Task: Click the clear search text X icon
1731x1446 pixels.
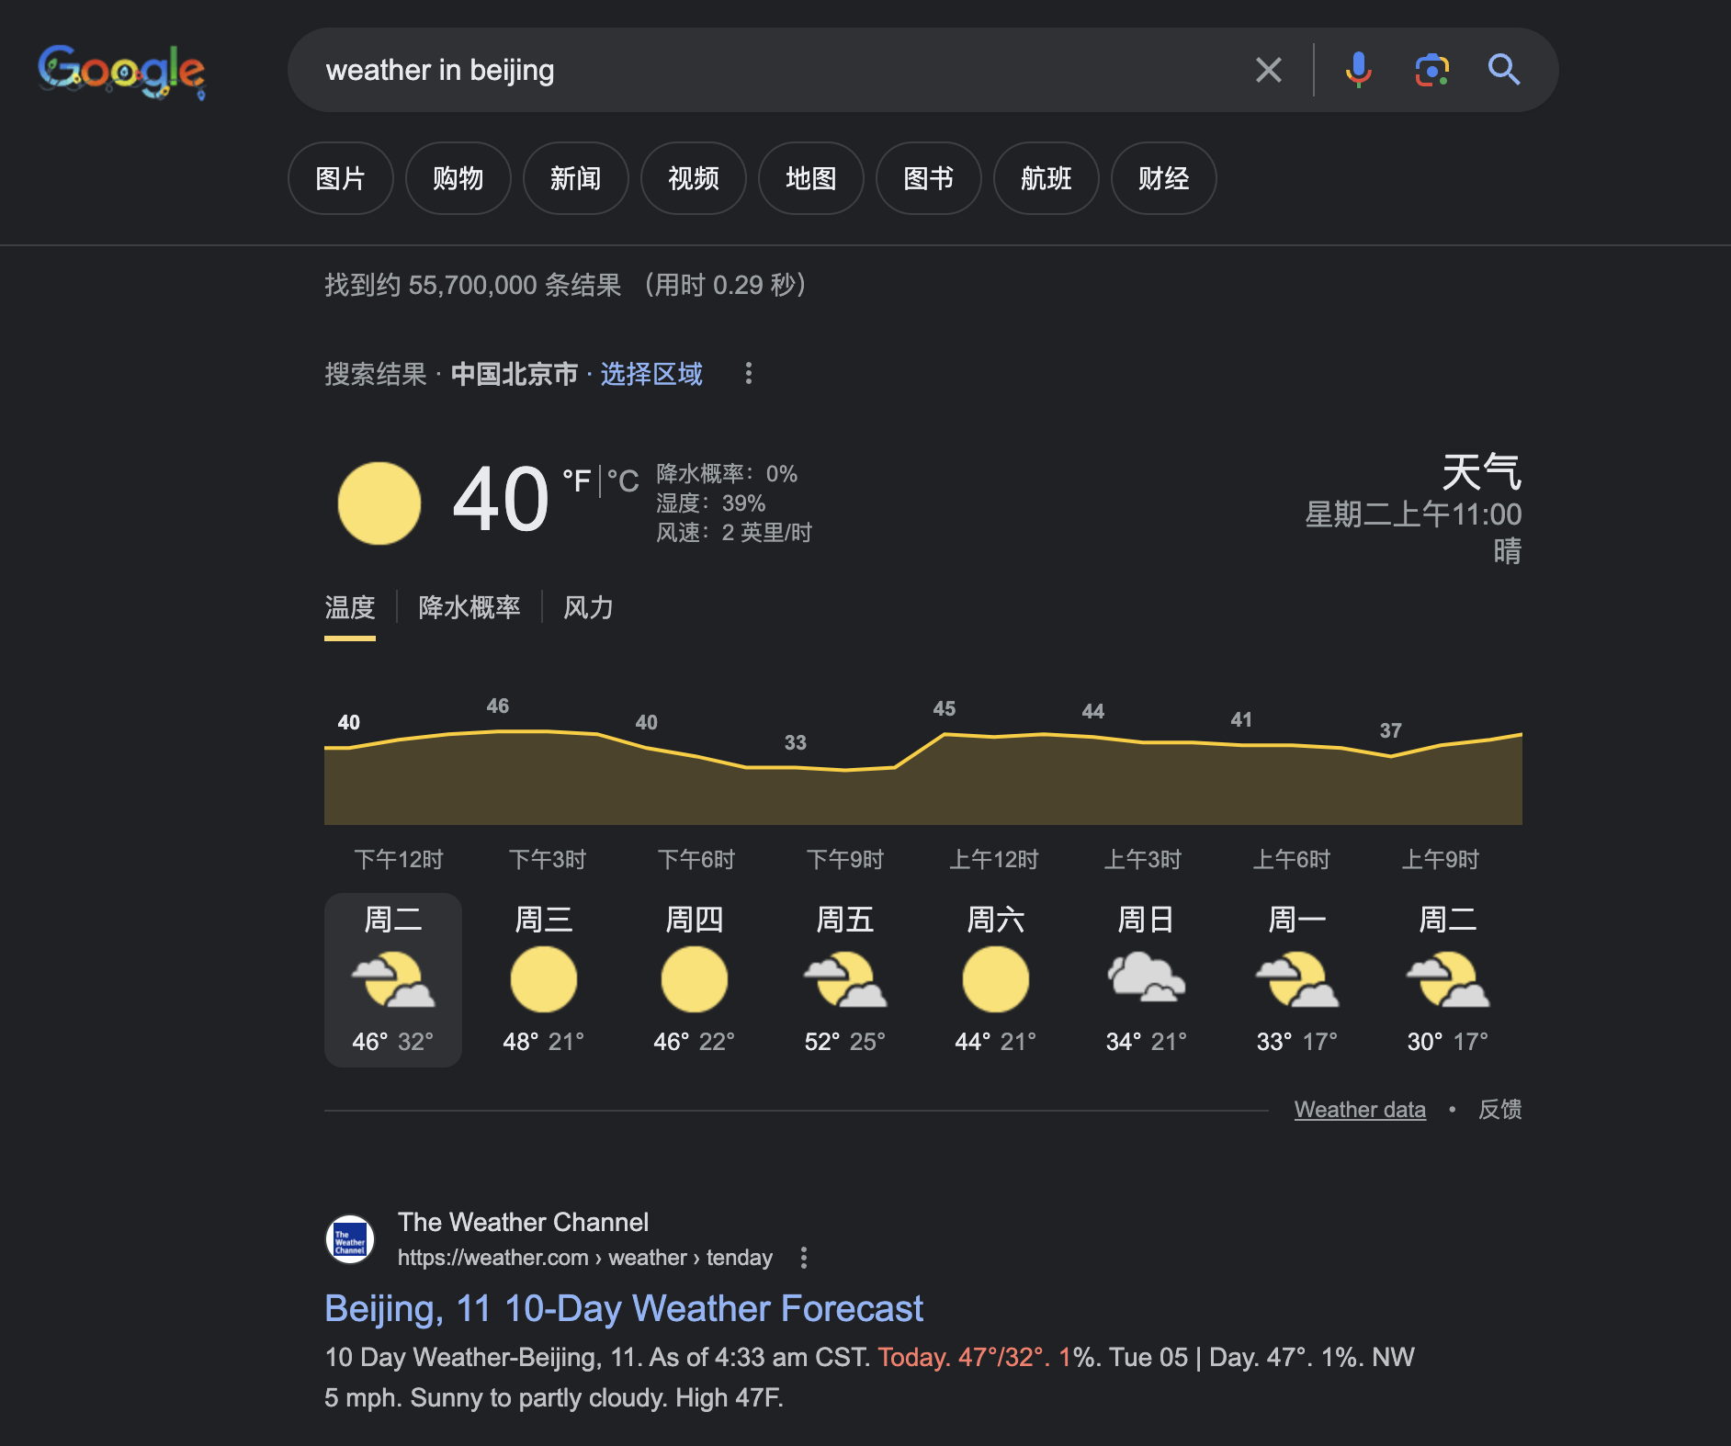Action: click(1268, 70)
